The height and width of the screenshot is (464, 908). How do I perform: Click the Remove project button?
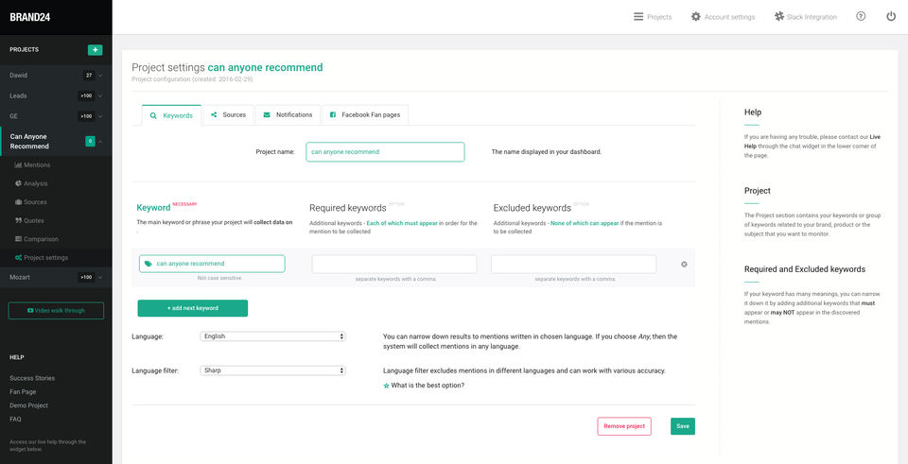(624, 426)
